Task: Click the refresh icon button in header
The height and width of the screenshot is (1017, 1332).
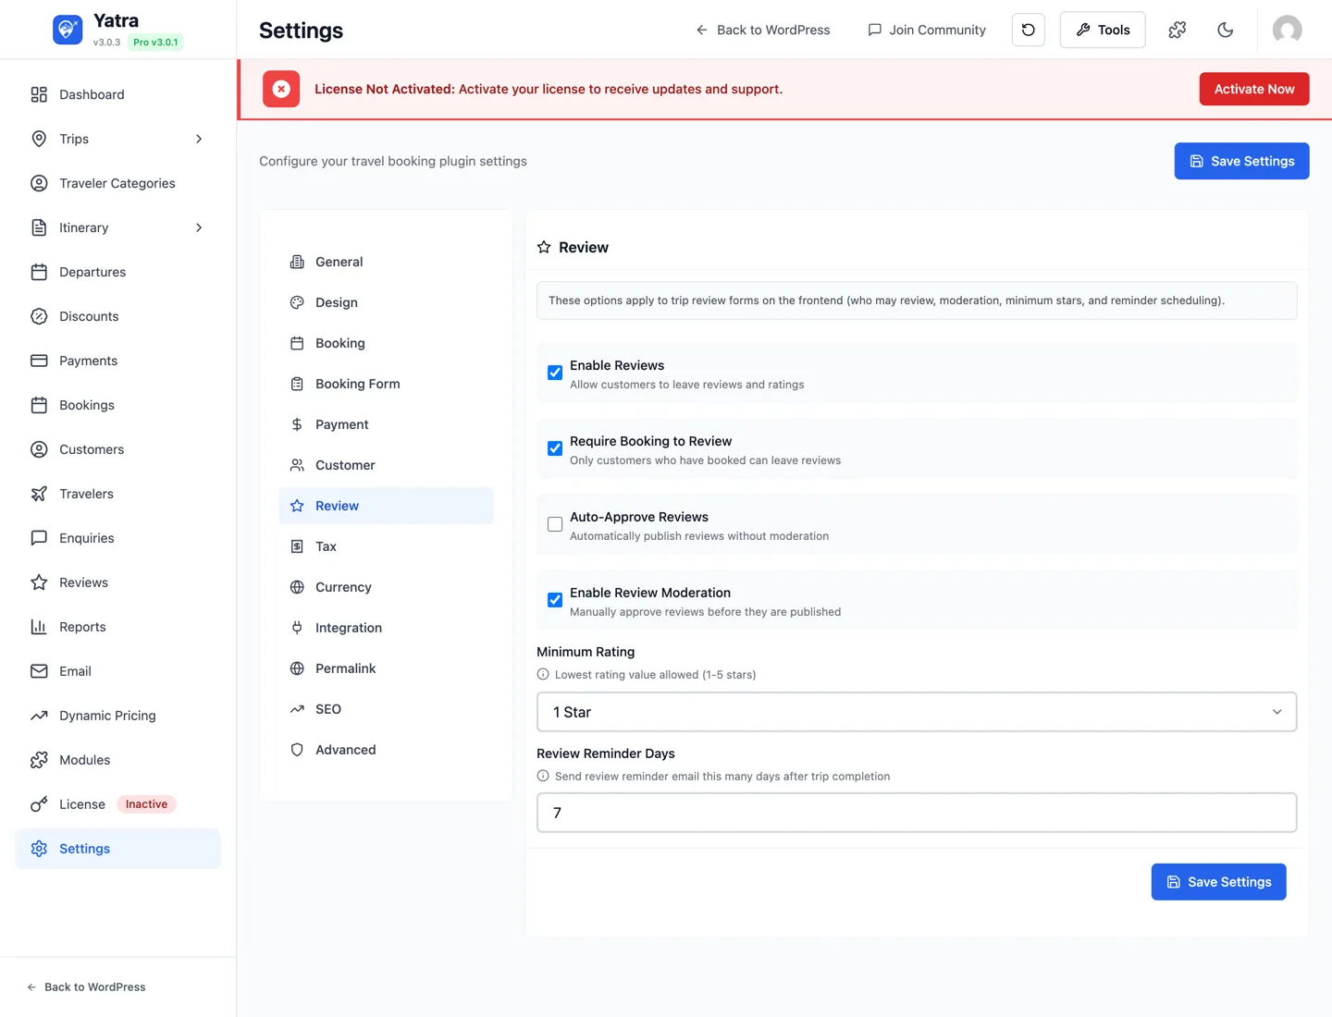Action: click(1029, 30)
